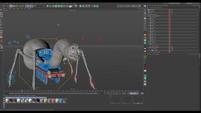Viewport: 201px width, 113px height.
Task: Click the magenta light object in viewport
Action: pos(58,25)
